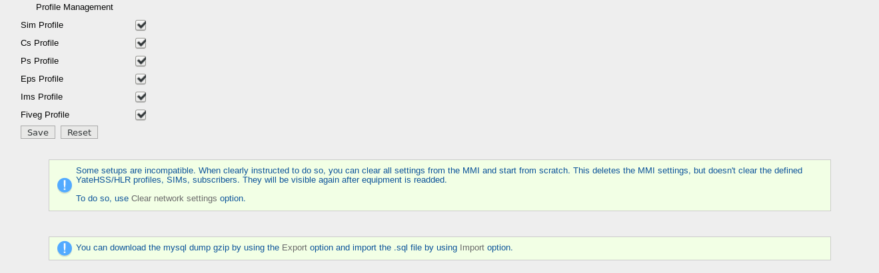Select the Import option link
The width and height of the screenshot is (879, 273).
pyautogui.click(x=472, y=247)
